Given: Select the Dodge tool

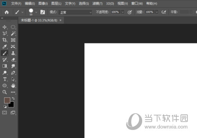Looking at the screenshot, I should coord(5,73).
